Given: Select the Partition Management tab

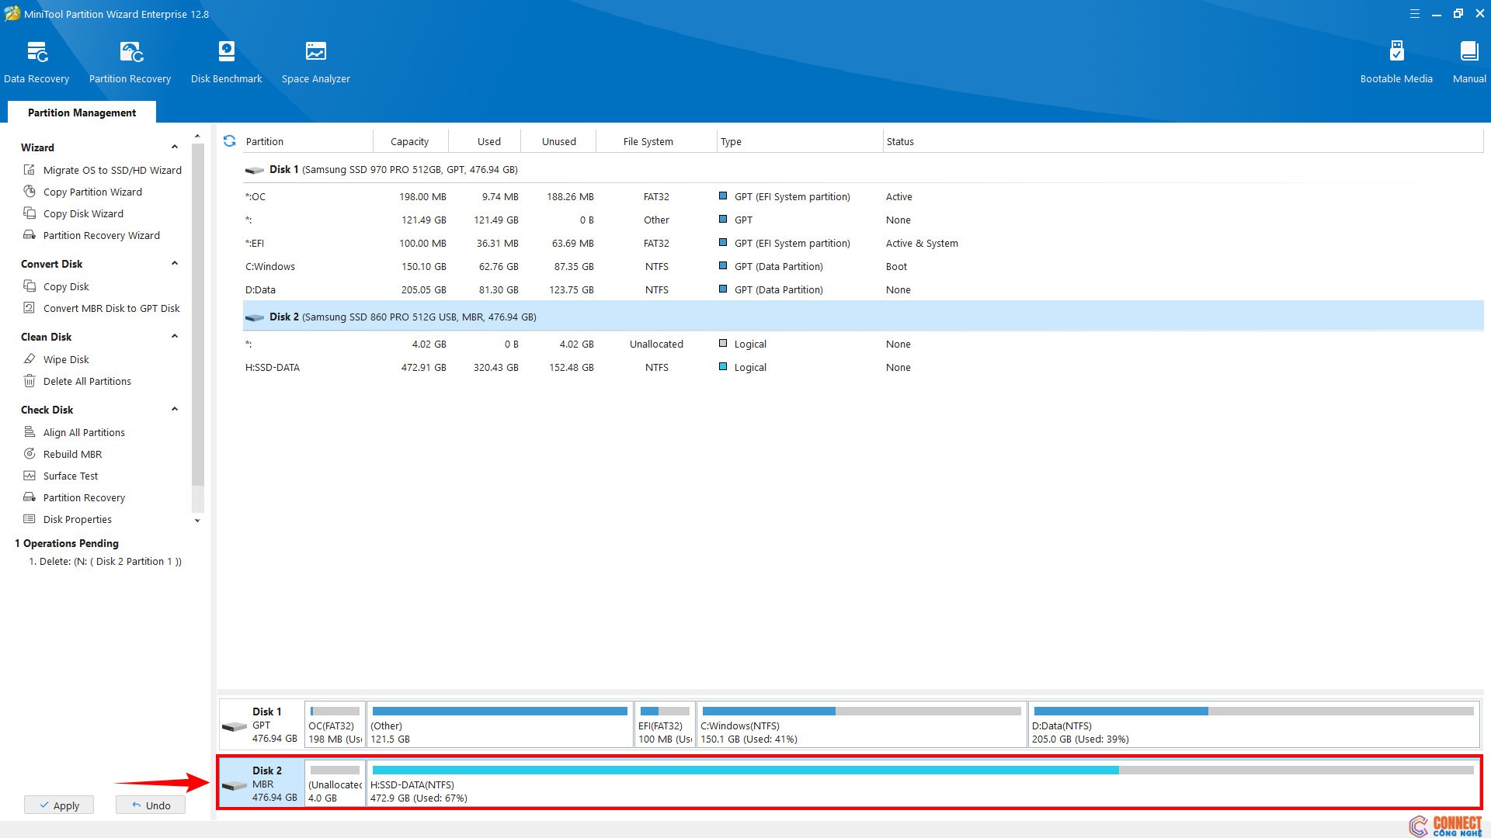Looking at the screenshot, I should tap(82, 113).
